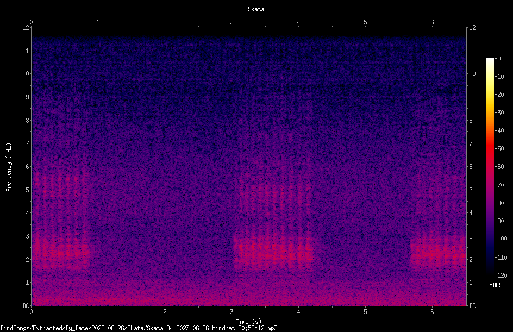Screen dimensions: 513x332
Task: Click the "3" tick on the right frequency axis
Action: pos(471,236)
